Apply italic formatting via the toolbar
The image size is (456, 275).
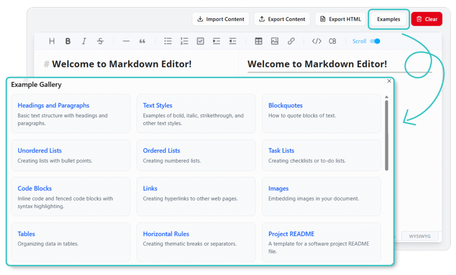[x=84, y=41]
